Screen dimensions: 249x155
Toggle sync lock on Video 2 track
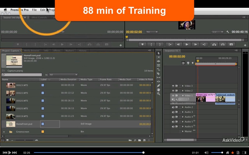click(x=176, y=91)
